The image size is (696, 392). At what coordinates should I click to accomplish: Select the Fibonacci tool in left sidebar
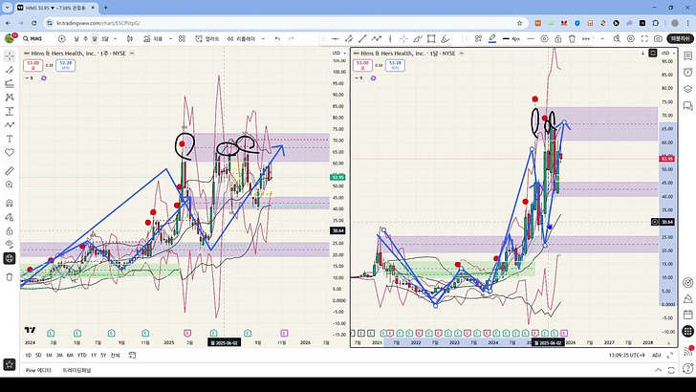pyautogui.click(x=10, y=83)
